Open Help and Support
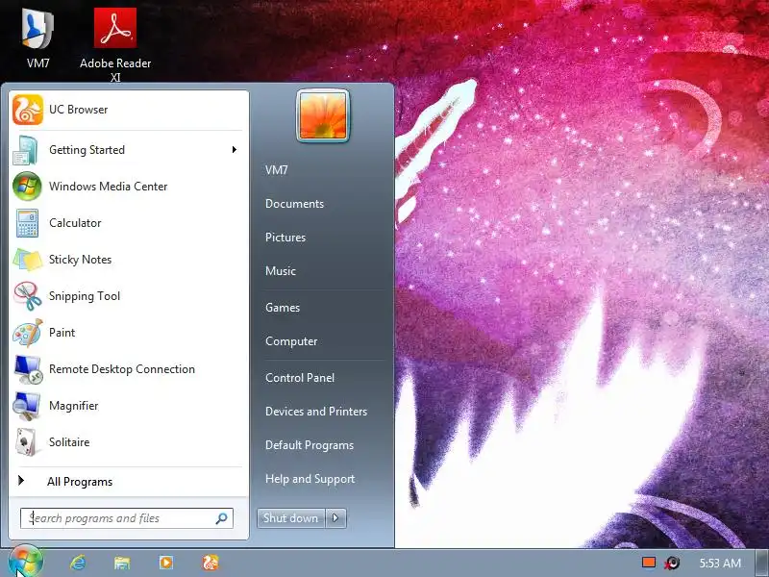The image size is (769, 577). tap(310, 479)
